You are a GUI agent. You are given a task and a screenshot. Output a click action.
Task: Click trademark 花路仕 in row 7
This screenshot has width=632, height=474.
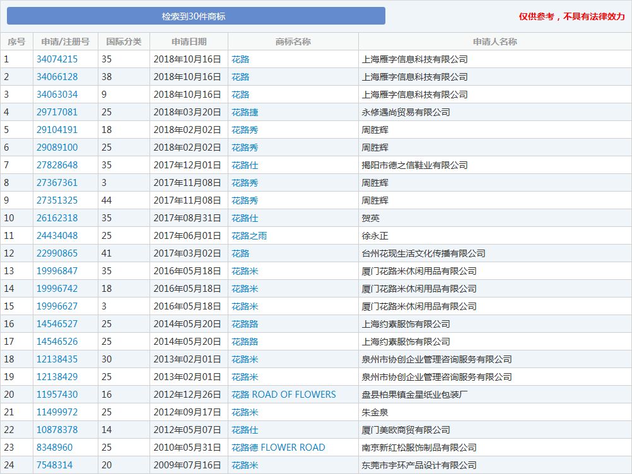245,165
